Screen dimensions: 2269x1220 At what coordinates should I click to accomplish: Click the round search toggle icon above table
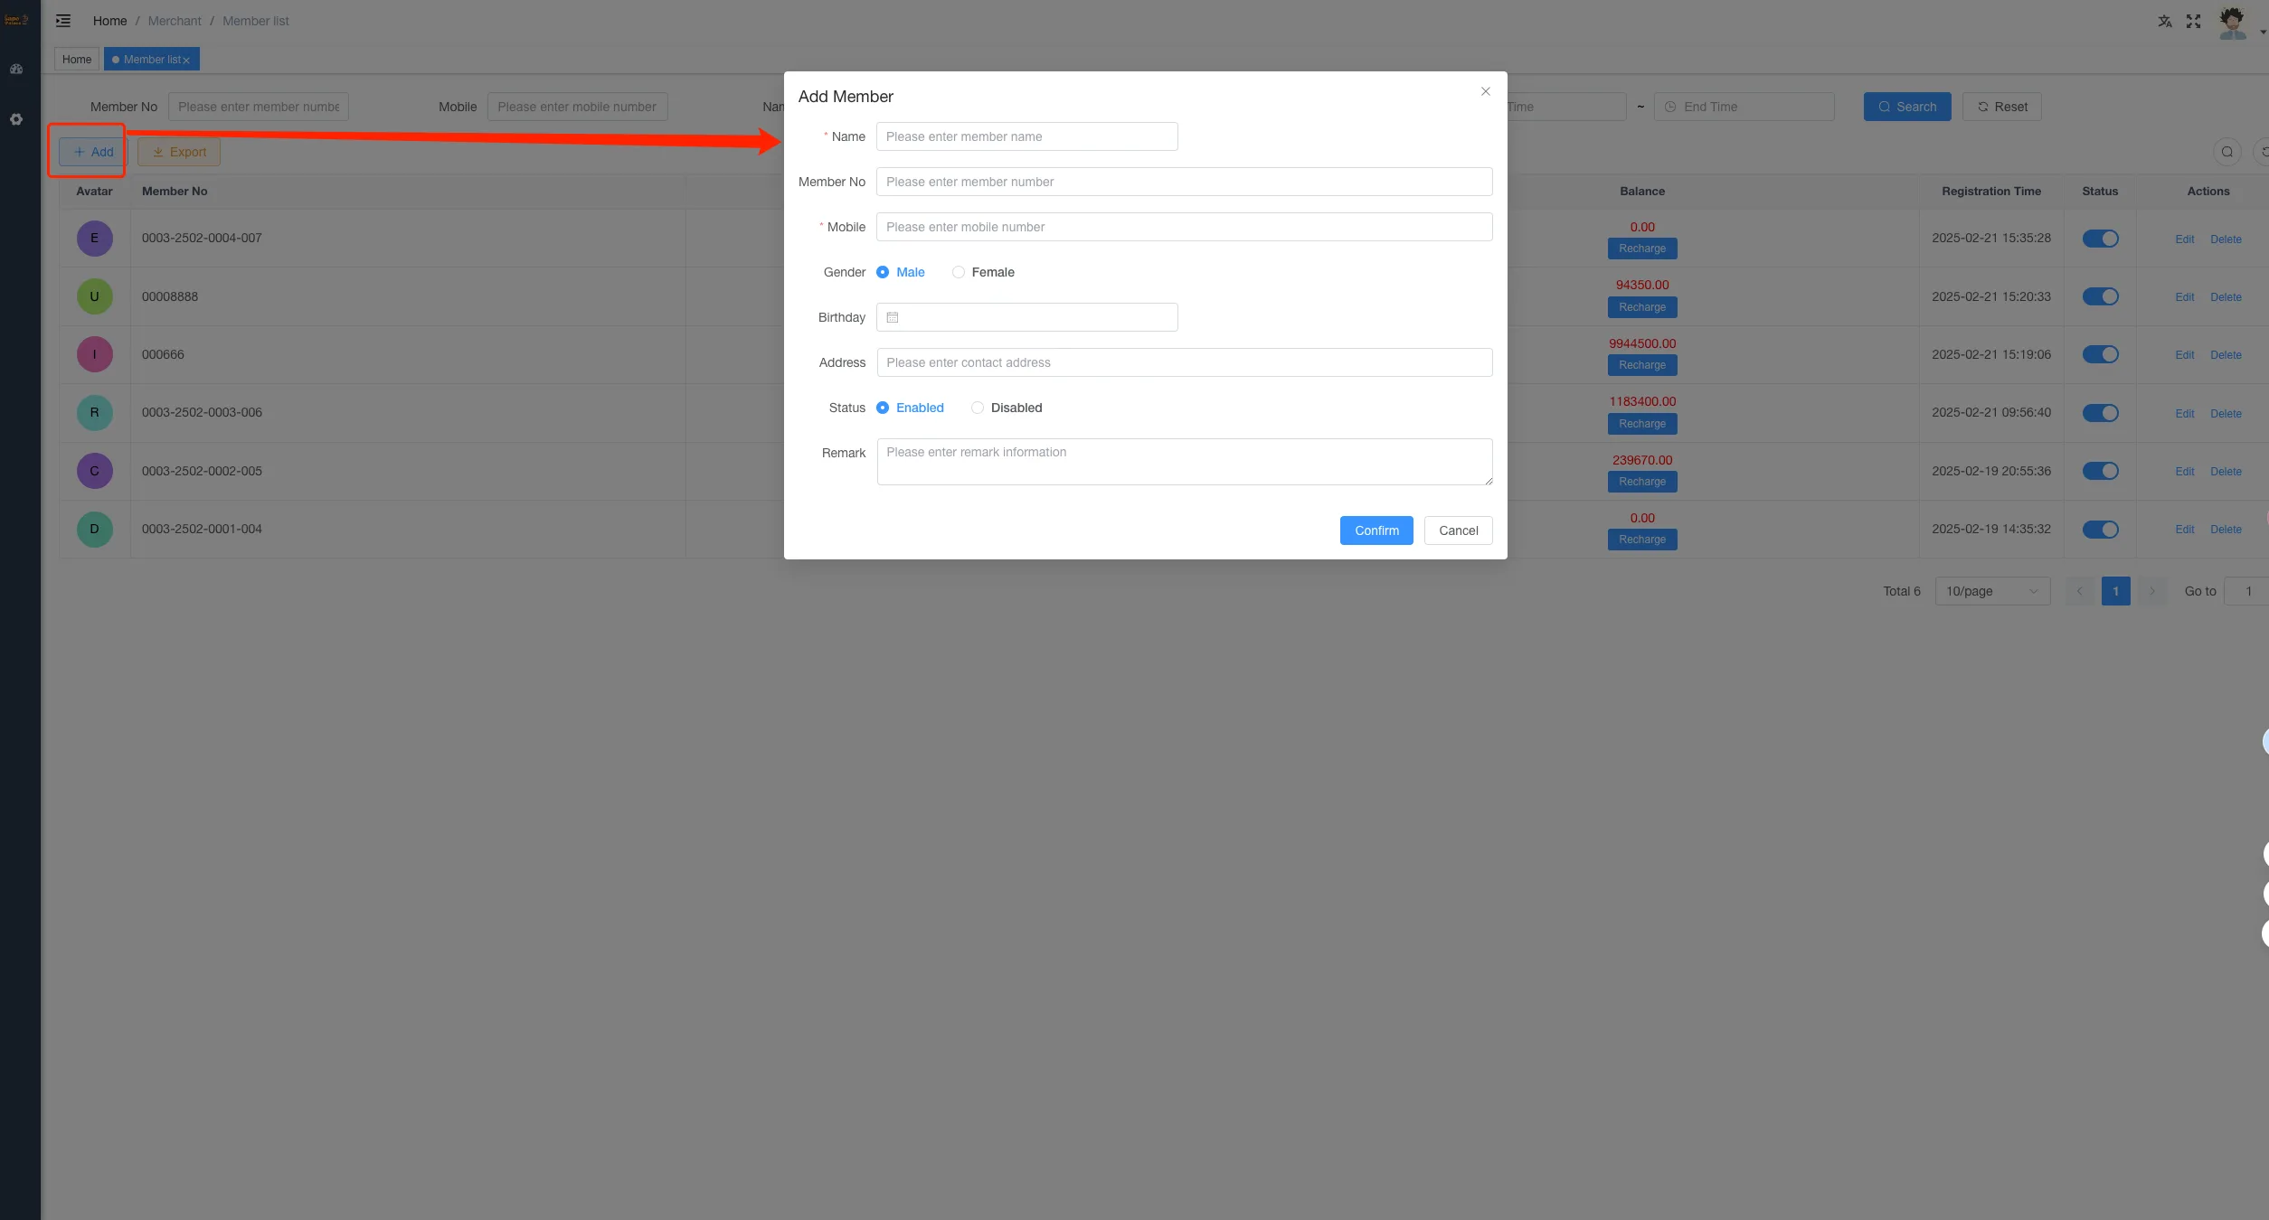[x=2226, y=152]
